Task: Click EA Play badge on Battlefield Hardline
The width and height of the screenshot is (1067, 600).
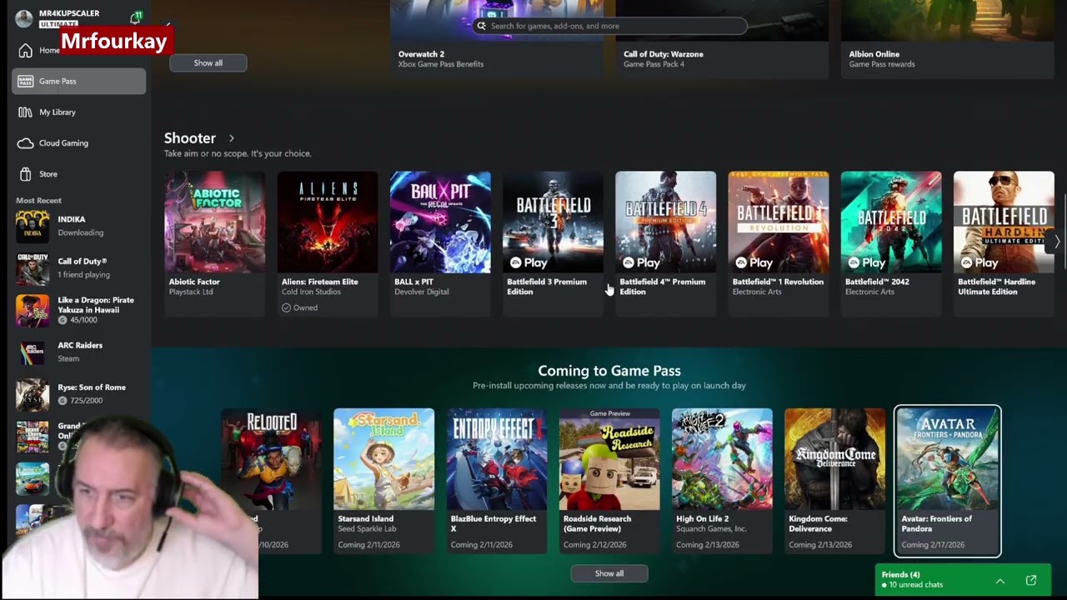Action: pyautogui.click(x=979, y=262)
